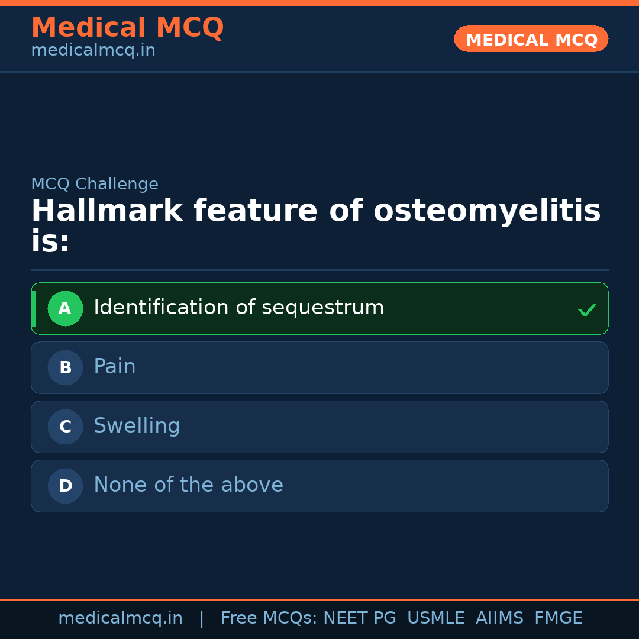
Task: Collapse the answered option A card
Action: 319,308
